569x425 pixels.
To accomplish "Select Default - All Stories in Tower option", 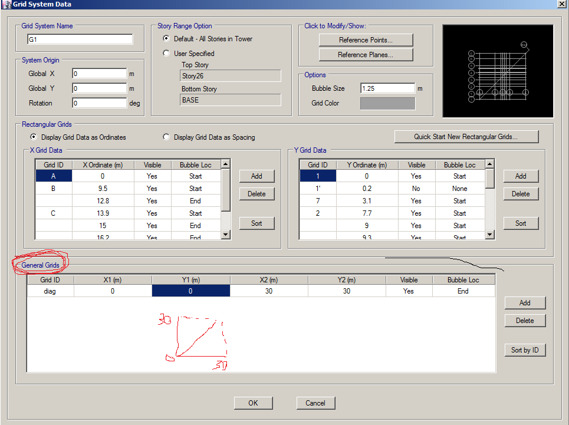I will (x=166, y=38).
